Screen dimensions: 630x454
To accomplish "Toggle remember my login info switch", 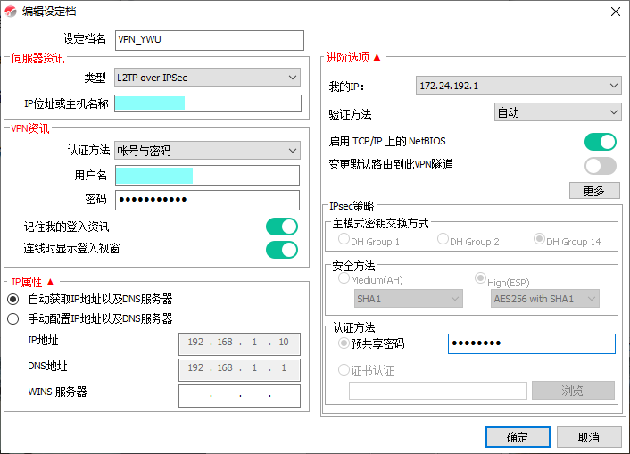I will coord(282,227).
